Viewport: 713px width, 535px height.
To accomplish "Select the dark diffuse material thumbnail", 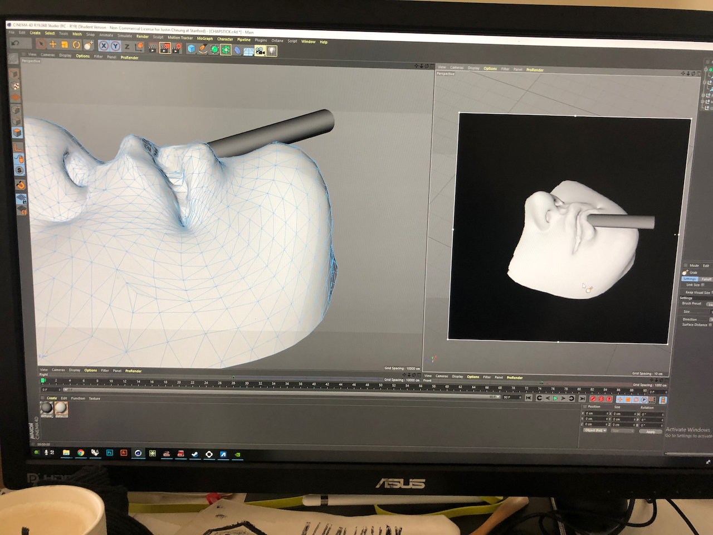I will pyautogui.click(x=47, y=408).
